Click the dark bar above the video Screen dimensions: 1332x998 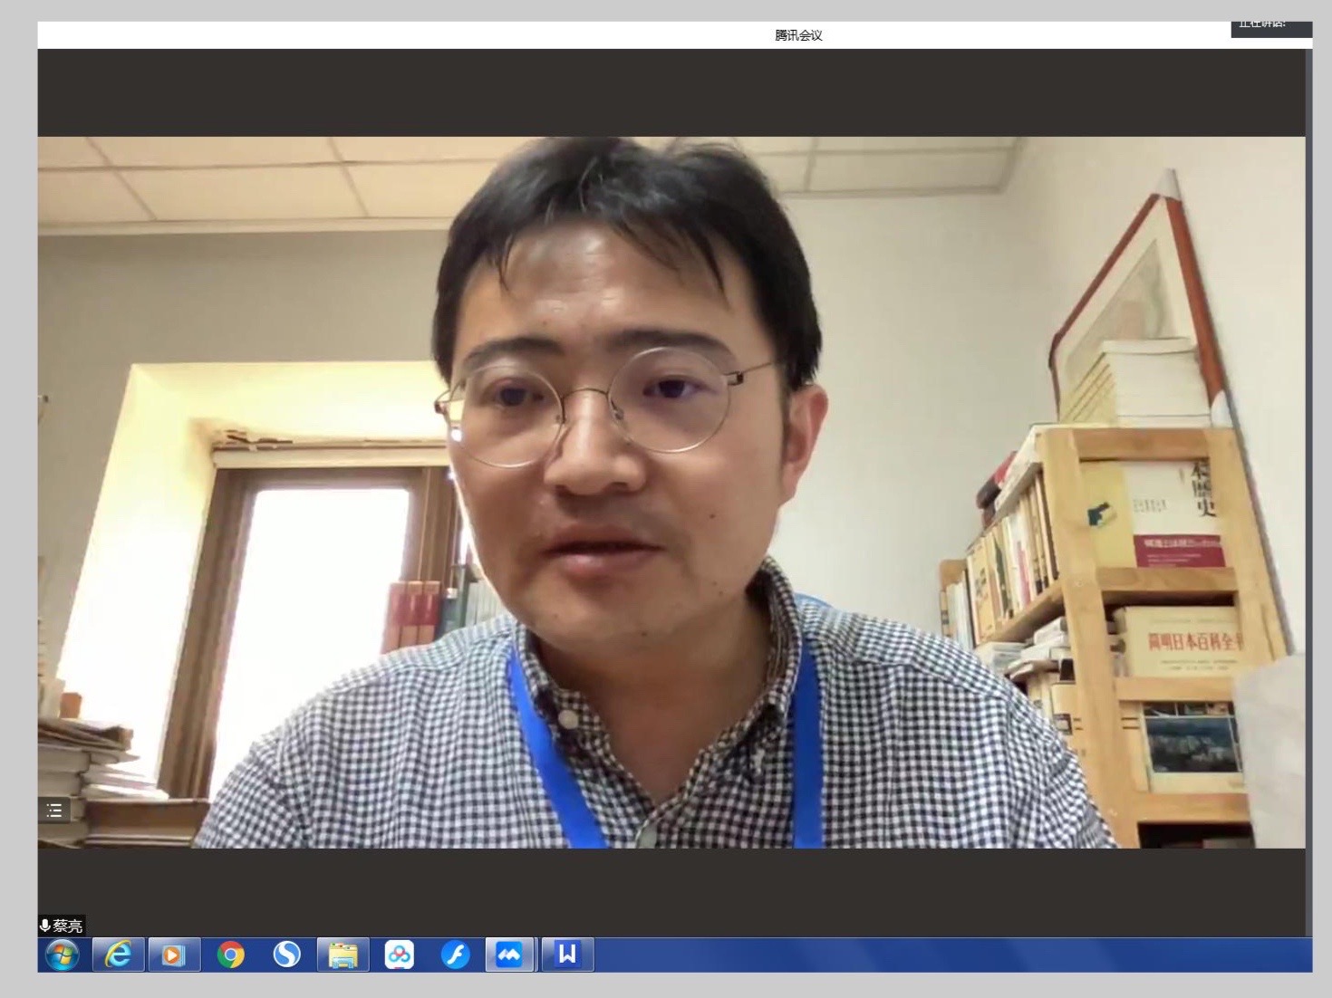pos(671,92)
